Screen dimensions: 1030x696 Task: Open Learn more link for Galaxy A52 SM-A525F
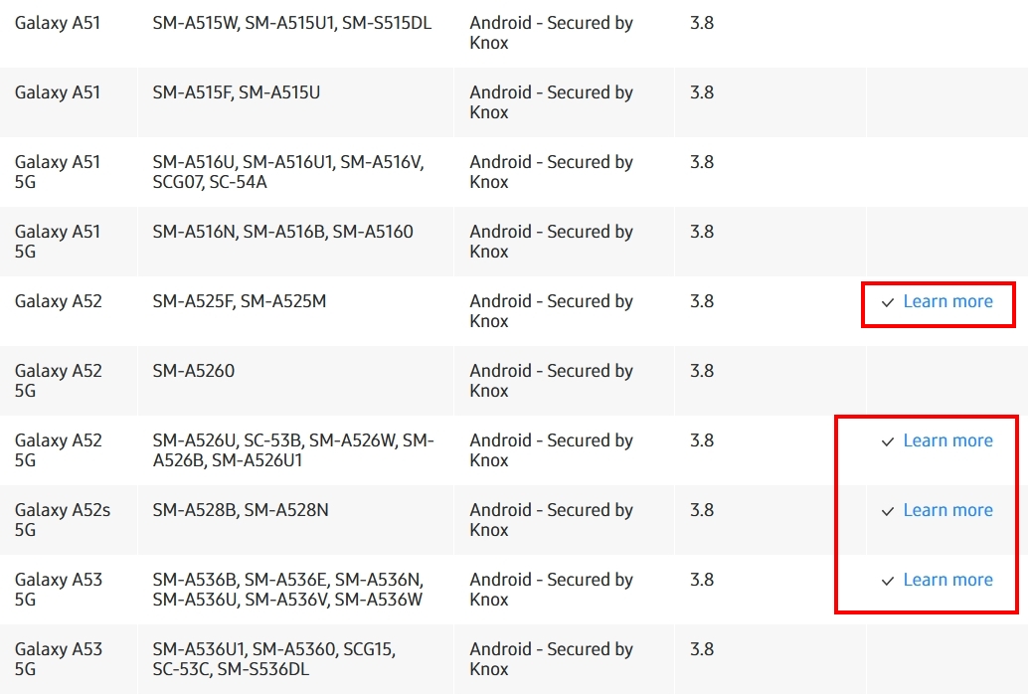947,301
